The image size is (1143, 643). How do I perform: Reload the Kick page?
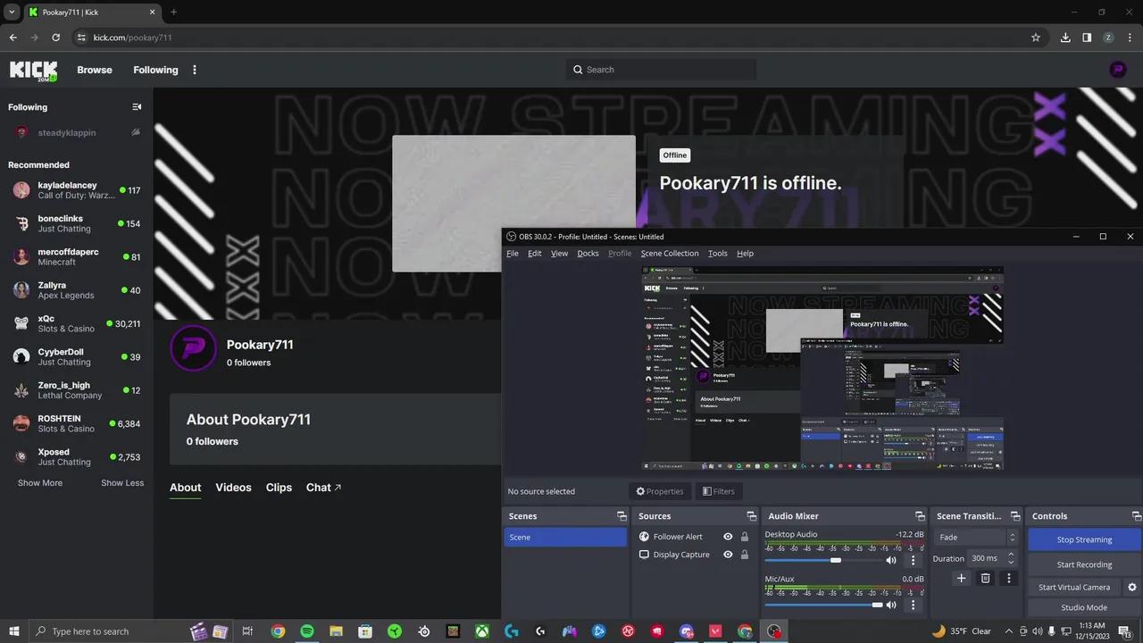tap(55, 38)
